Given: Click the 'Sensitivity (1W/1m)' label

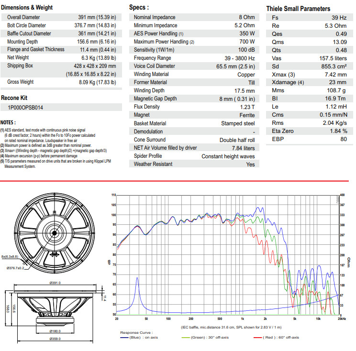Looking at the screenshot, I should coord(154,50).
